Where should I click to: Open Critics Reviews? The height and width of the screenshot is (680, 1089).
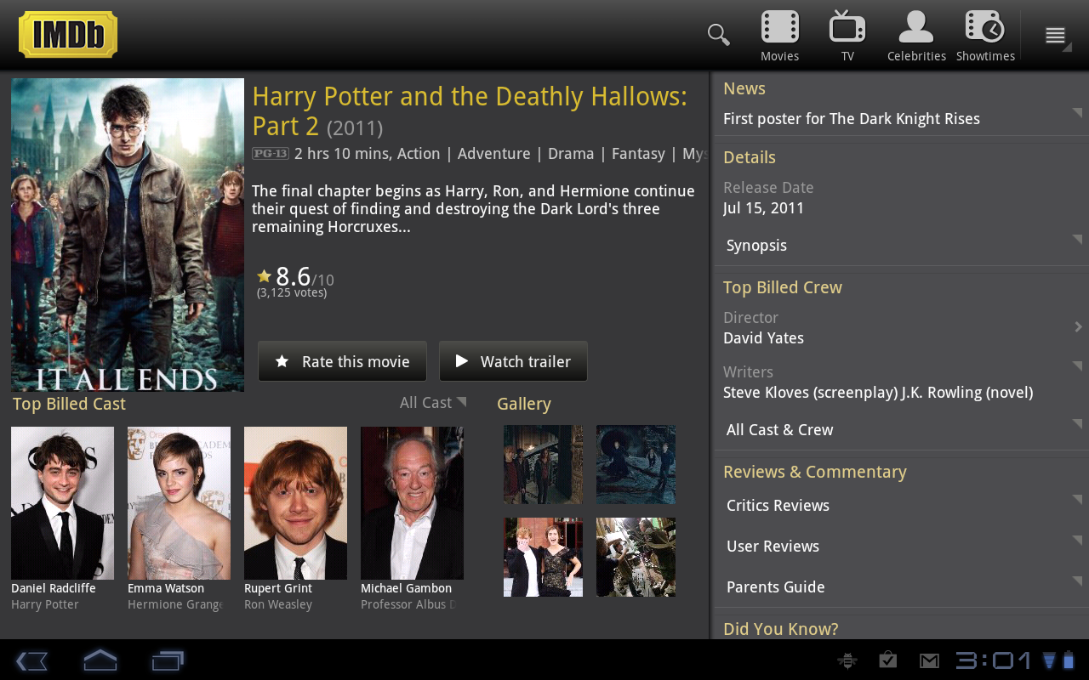coord(900,506)
